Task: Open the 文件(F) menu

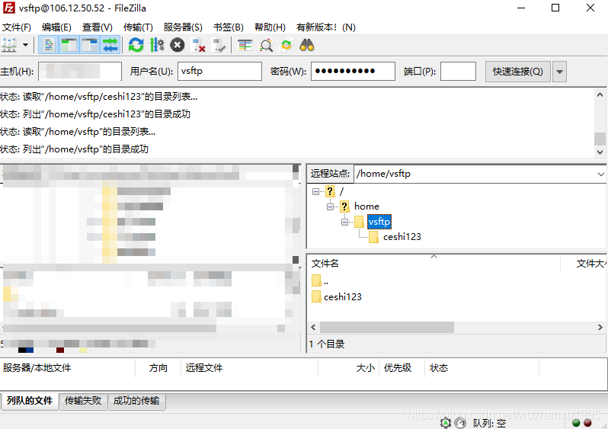Action: pyautogui.click(x=17, y=27)
